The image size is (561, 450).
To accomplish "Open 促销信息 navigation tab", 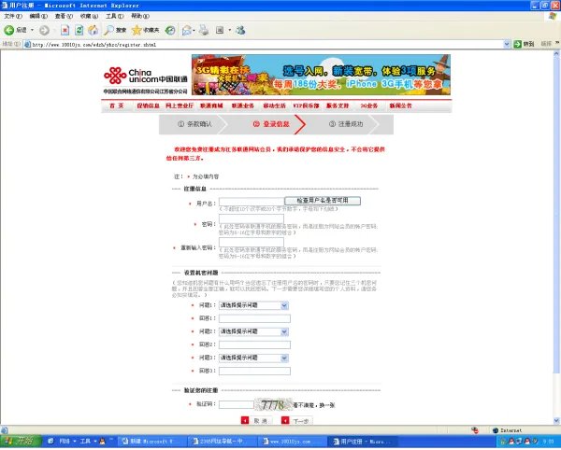I will 148,105.
